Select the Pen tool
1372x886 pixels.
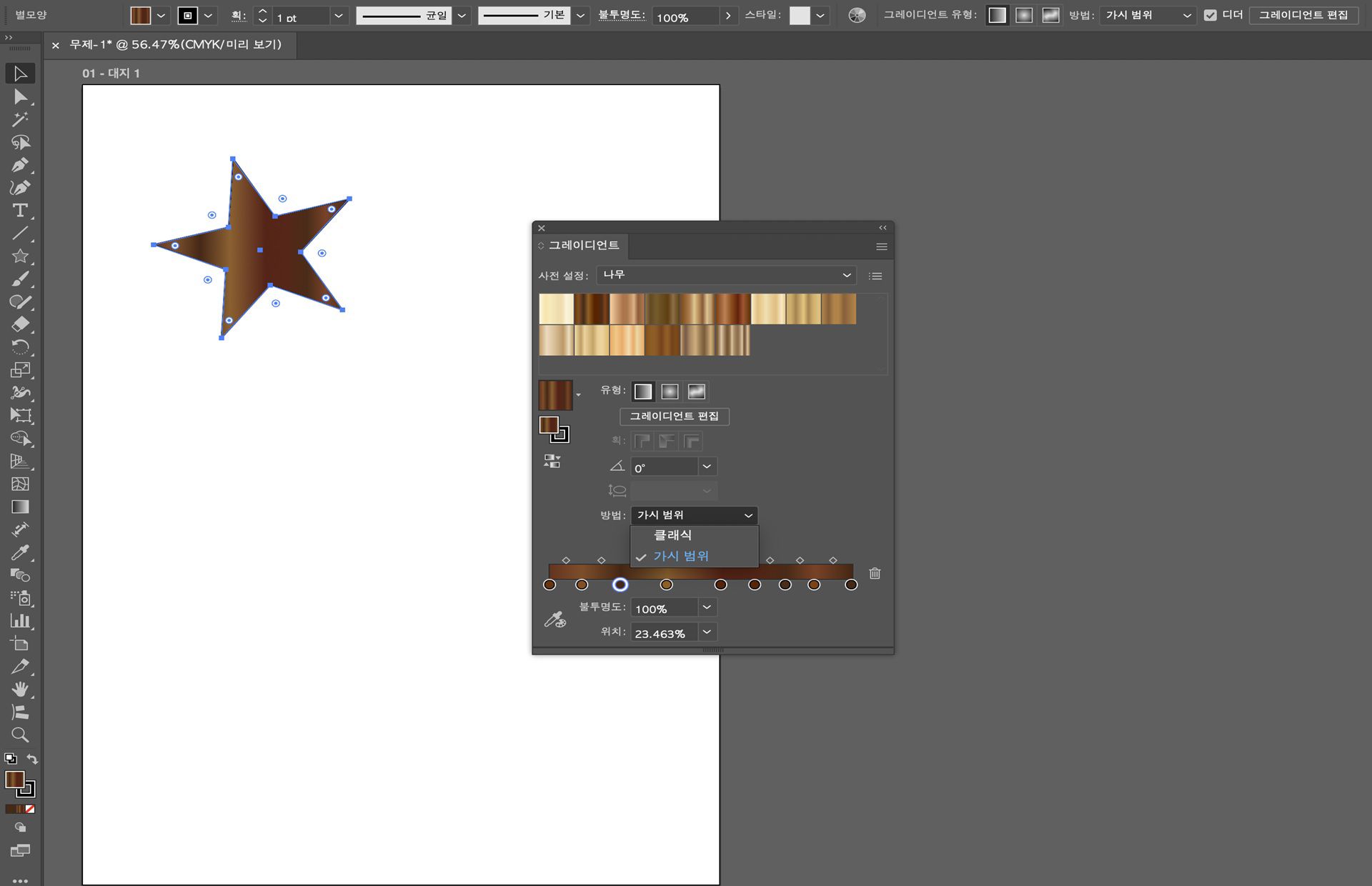(20, 165)
